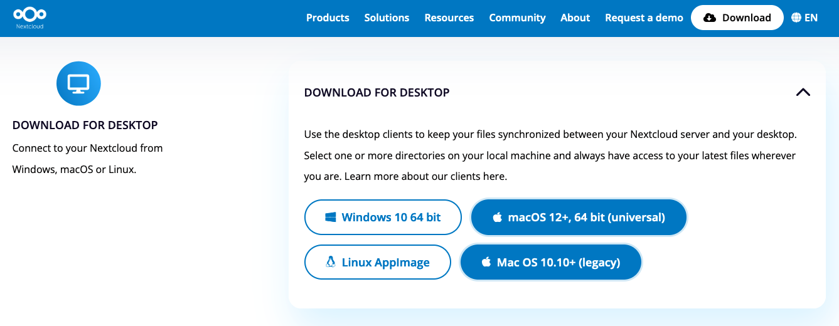Download macOS 12+ 64 bit universal client

(x=579, y=218)
